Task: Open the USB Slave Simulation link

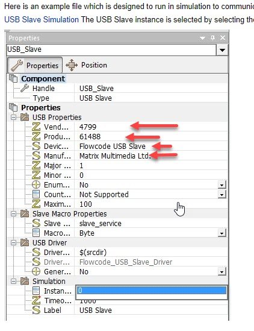Action: pos(42,20)
